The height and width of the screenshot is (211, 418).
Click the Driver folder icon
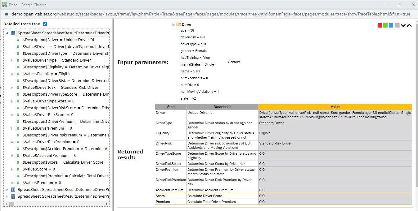[x=179, y=24]
